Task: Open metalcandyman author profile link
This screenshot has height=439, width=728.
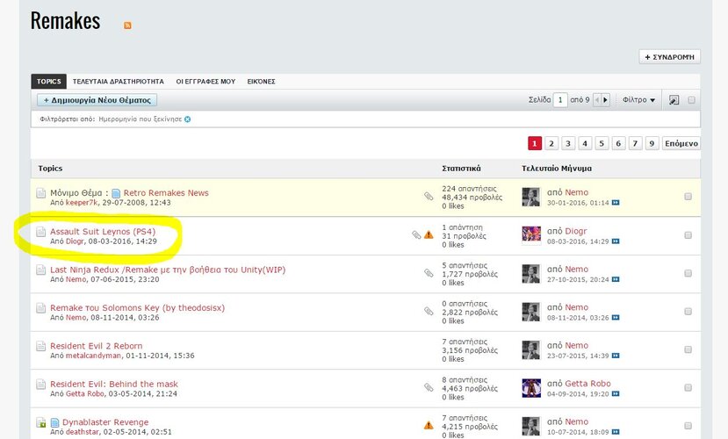Action: point(93,356)
